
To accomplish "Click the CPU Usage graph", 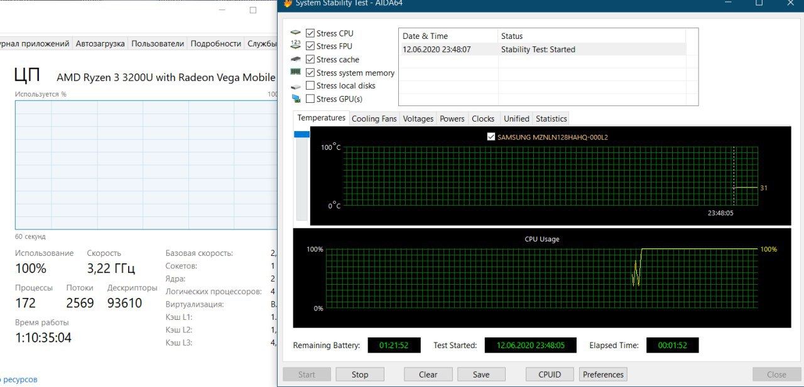I will click(x=542, y=278).
